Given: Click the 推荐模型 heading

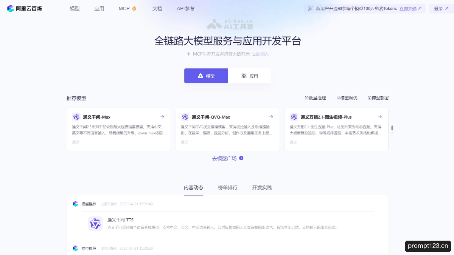Looking at the screenshot, I should (76, 98).
